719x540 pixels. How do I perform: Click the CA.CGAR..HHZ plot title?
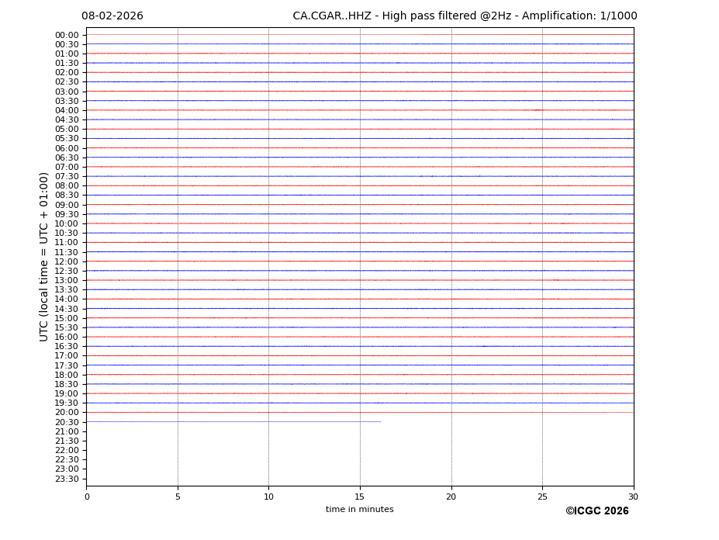465,16
